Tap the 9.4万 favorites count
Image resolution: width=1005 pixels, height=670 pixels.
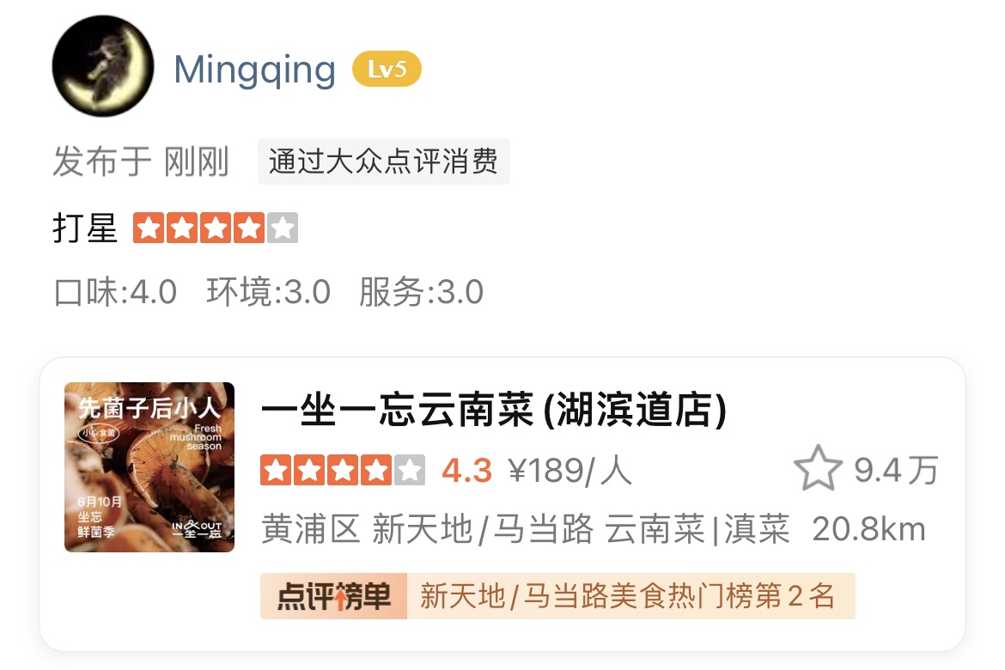click(x=896, y=470)
